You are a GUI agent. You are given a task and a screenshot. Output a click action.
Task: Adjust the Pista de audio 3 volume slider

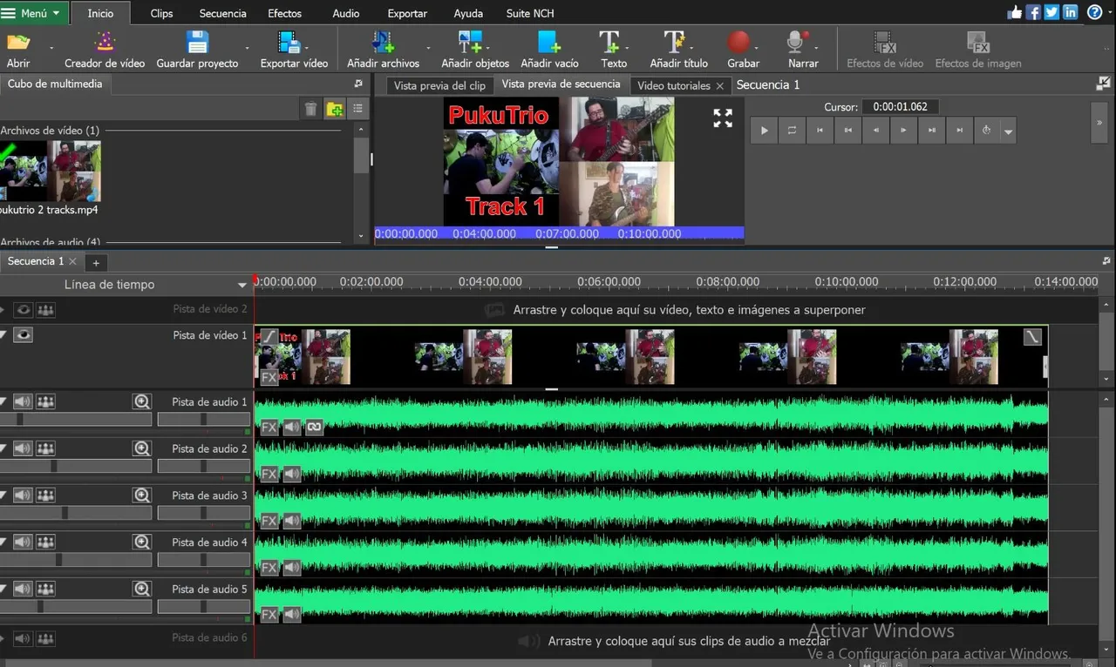(x=76, y=513)
